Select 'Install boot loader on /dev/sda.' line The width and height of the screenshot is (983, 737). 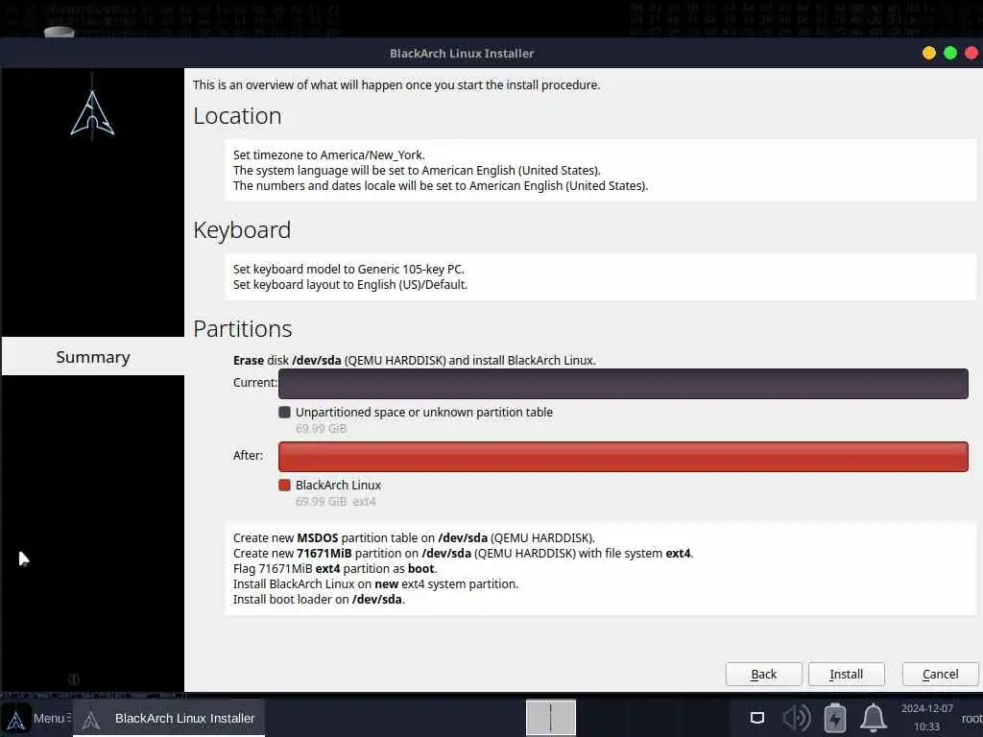point(319,599)
